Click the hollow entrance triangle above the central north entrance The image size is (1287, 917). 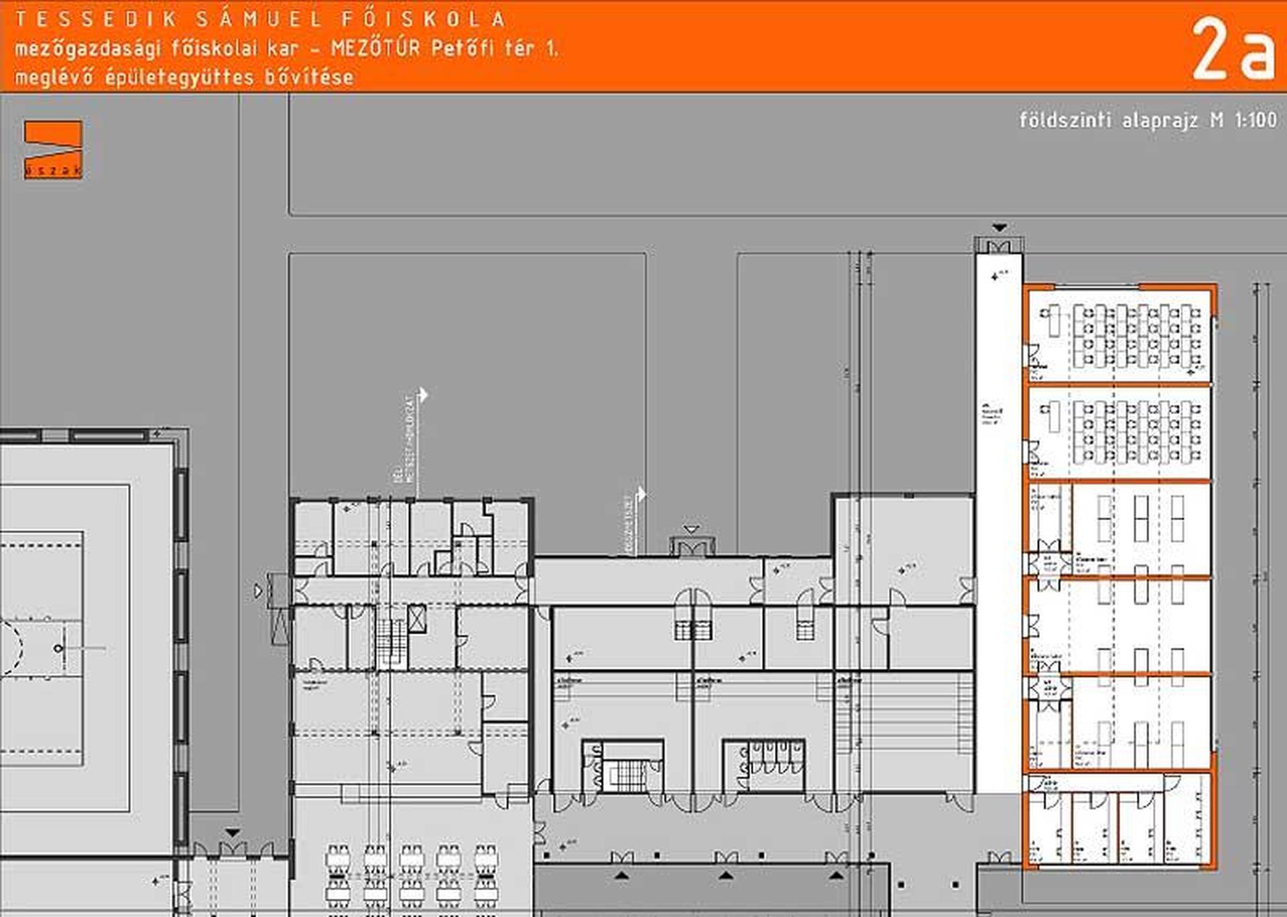(691, 530)
